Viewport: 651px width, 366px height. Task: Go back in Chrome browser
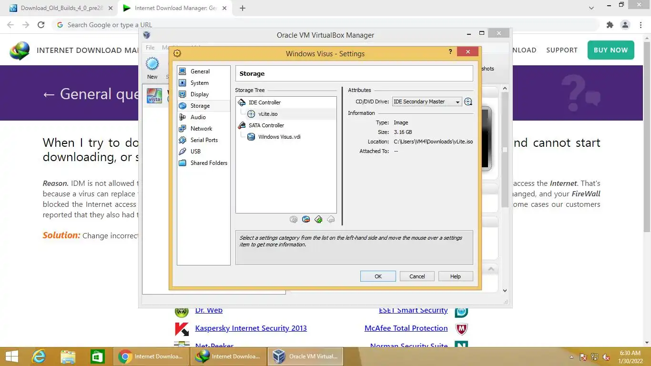10,25
